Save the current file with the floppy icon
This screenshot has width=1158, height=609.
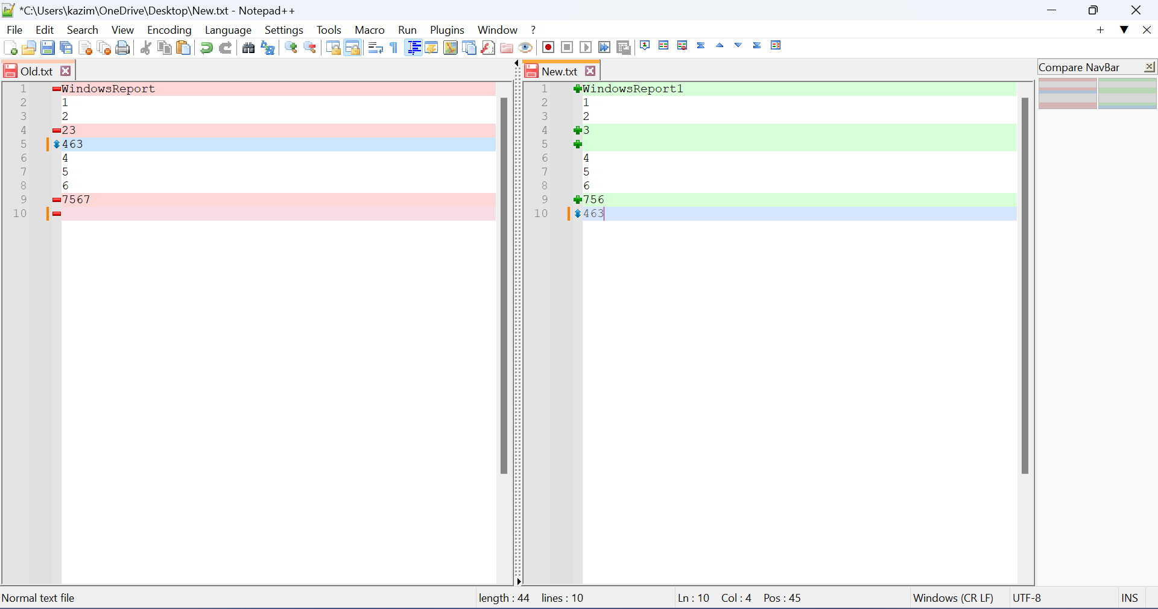[48, 48]
